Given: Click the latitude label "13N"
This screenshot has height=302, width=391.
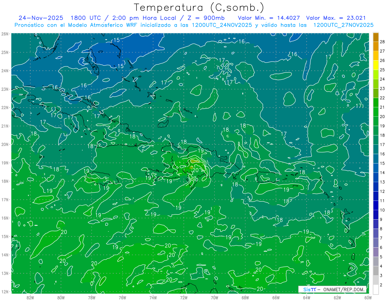Looking at the screenshot, I should click(x=5, y=273).
